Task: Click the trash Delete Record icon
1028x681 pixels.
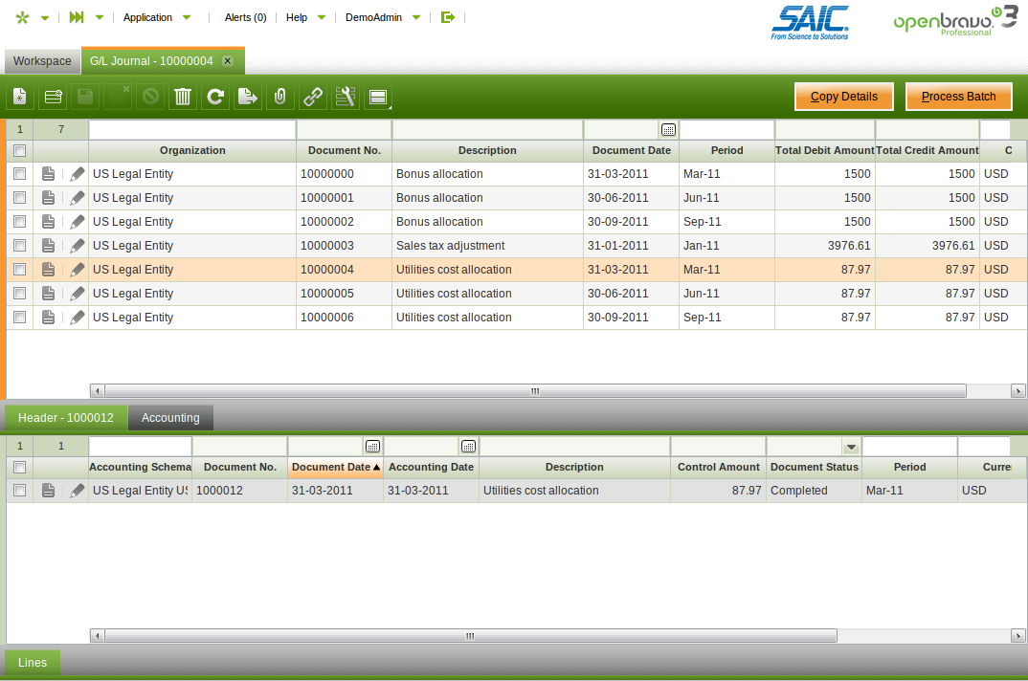Action: [x=183, y=97]
